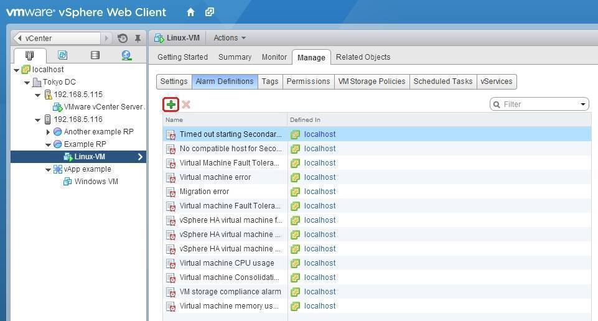Click the host warning icon for 192.168.5.115
Viewport: 598px width, 321px height.
point(48,95)
